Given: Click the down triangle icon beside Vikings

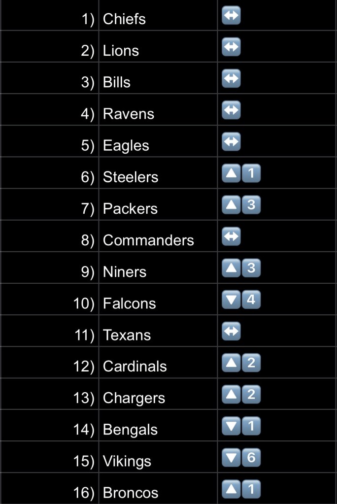Looking at the screenshot, I should tap(231, 458).
